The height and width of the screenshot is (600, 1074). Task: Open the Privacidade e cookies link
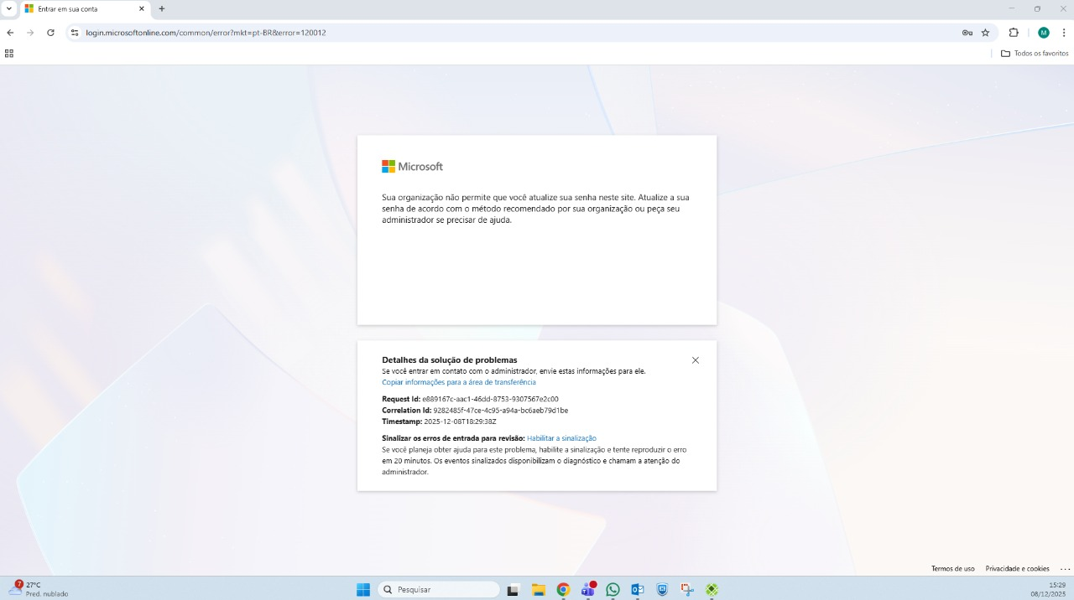(x=1017, y=568)
